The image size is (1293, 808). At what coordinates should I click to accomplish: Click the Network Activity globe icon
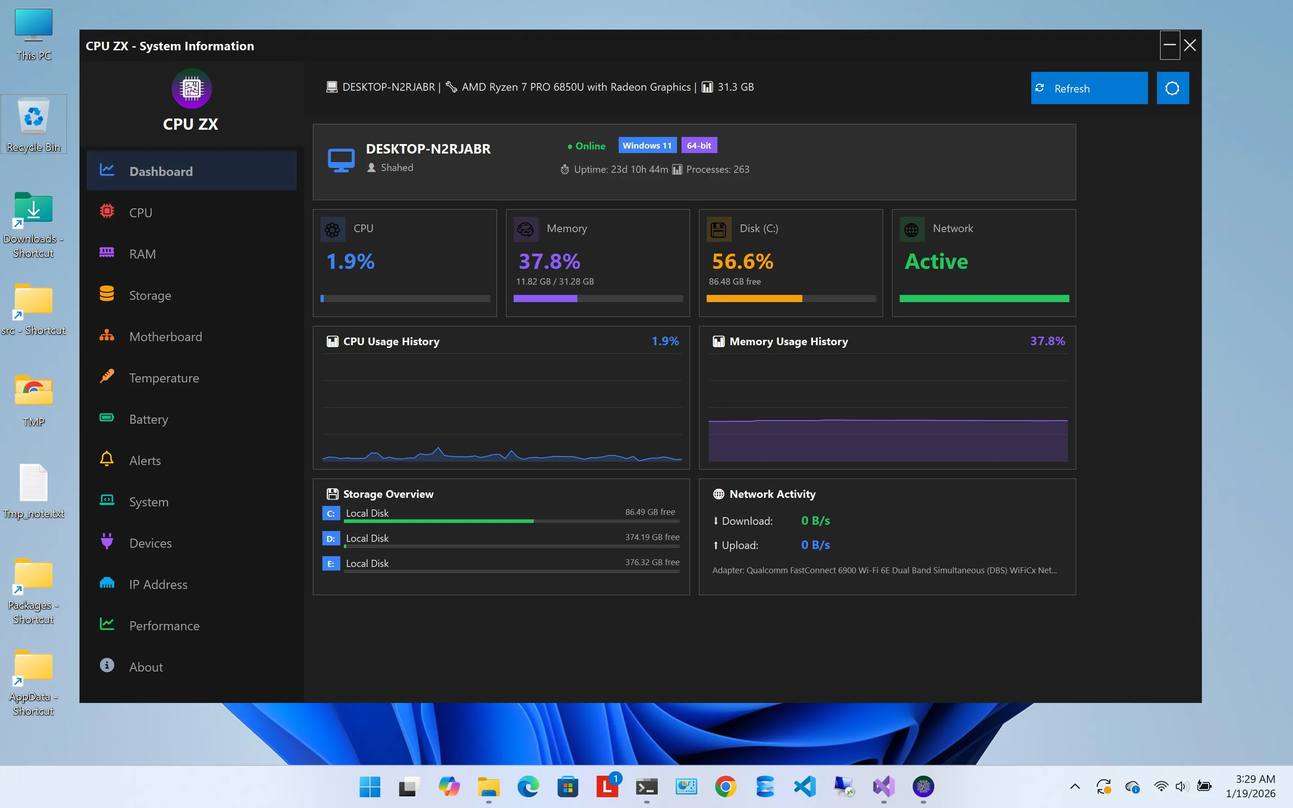tap(719, 494)
